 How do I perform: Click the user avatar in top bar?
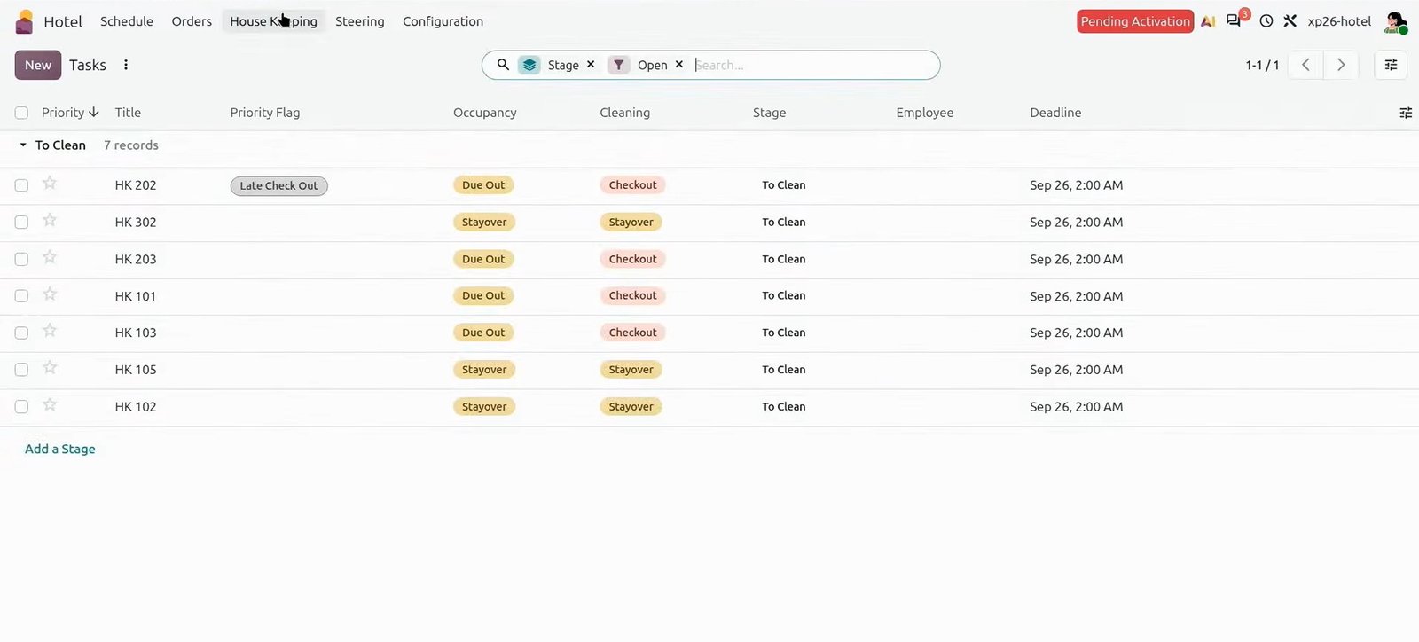(1395, 22)
